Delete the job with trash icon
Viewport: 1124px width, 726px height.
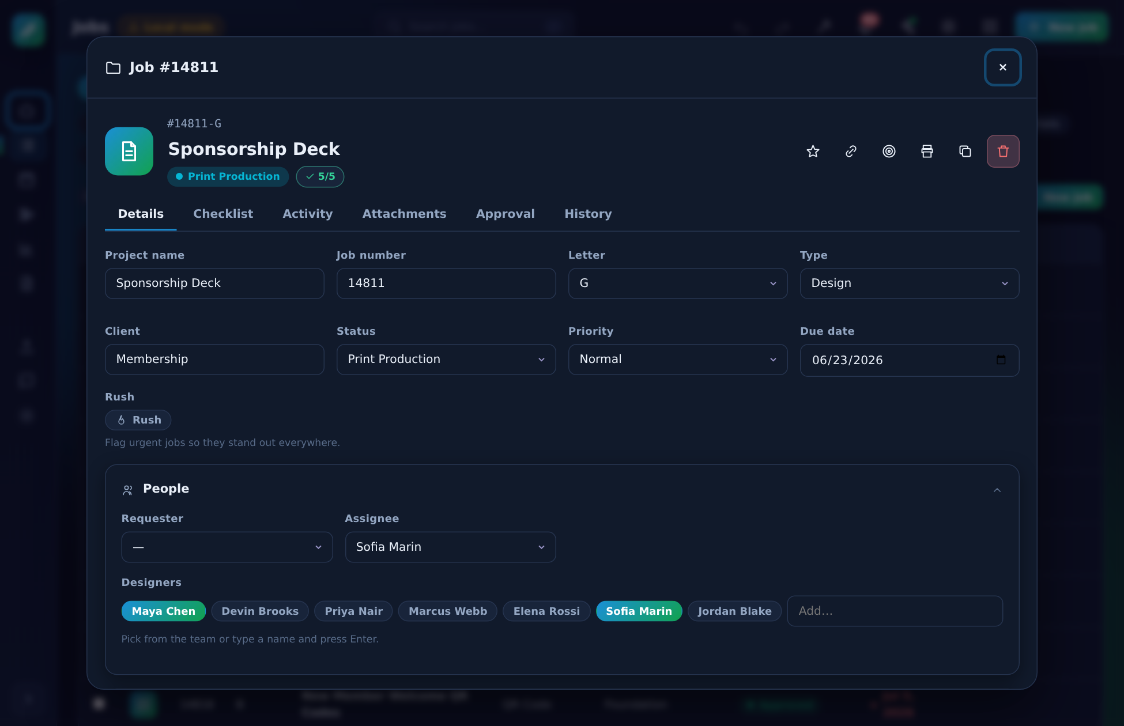click(1003, 151)
